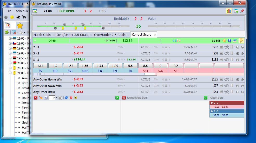Image resolution: width=256 pixels, height=143 pixels.
Task: Open the blue market info icon
Action: (x=229, y=41)
